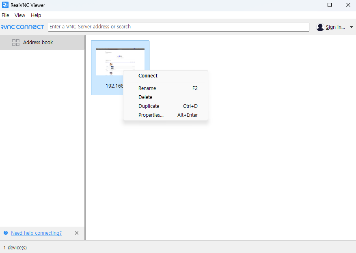Expand the Sign in dropdown arrow

351,27
